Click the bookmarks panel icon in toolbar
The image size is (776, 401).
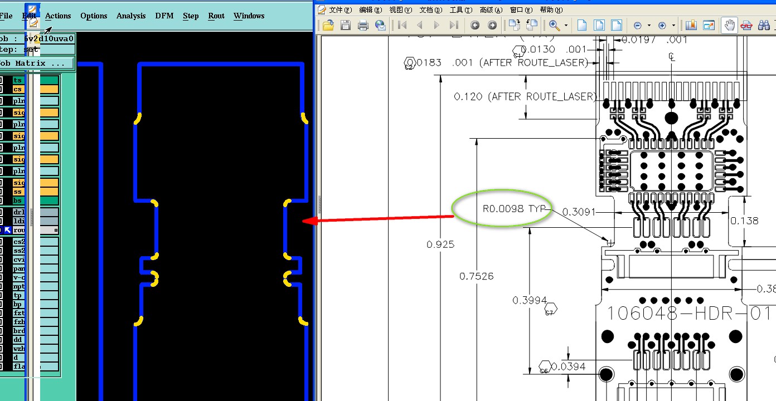coord(691,25)
